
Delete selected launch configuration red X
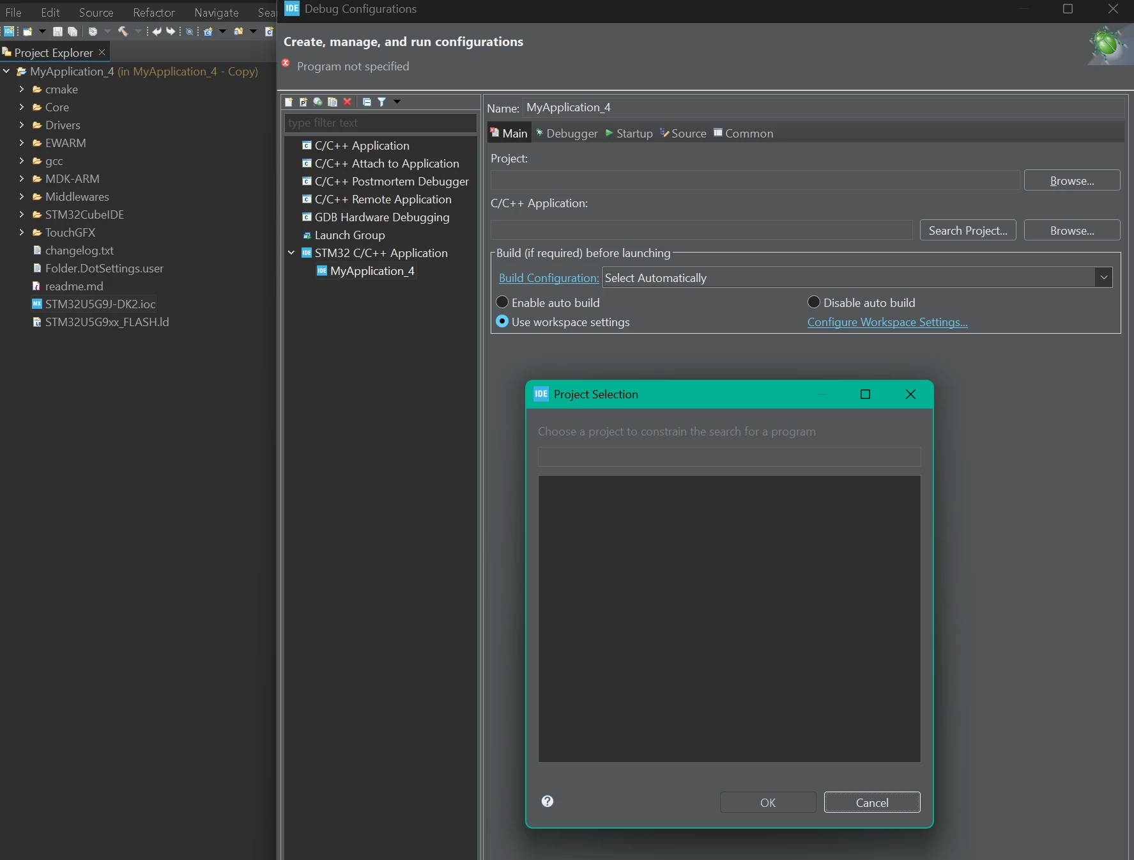pyautogui.click(x=348, y=102)
